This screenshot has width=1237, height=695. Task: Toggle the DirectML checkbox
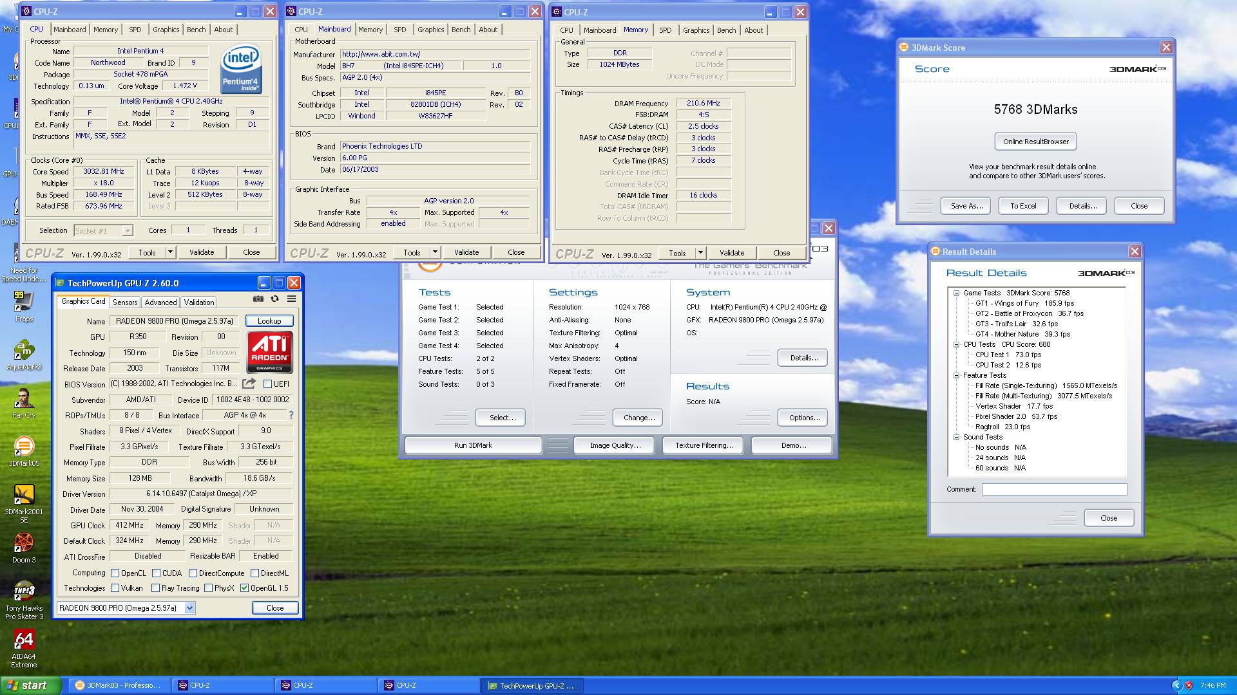tap(254, 573)
